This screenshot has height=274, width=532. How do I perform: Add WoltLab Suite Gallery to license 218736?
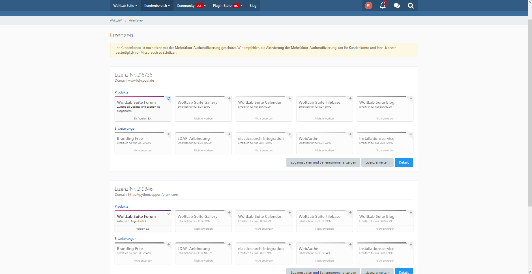tap(229, 98)
